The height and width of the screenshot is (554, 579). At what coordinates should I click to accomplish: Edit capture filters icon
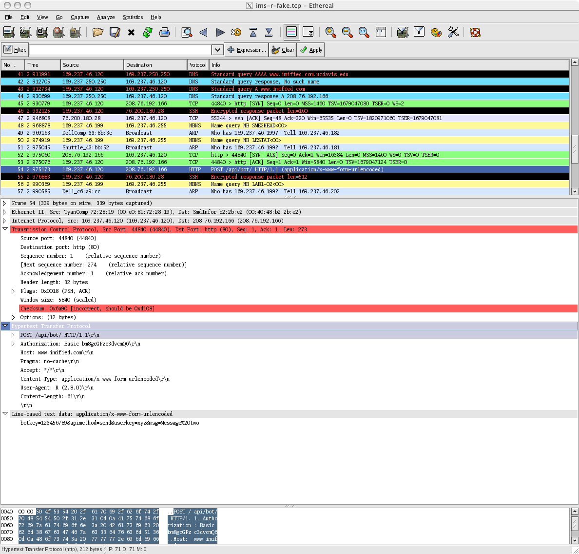click(403, 33)
